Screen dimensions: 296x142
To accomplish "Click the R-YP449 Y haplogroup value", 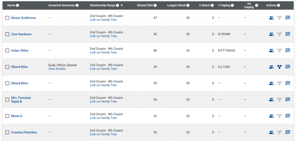I will click(224, 34).
